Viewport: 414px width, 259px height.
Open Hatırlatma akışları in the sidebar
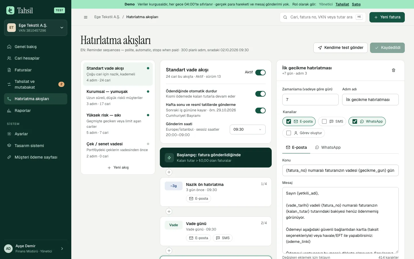click(36, 99)
